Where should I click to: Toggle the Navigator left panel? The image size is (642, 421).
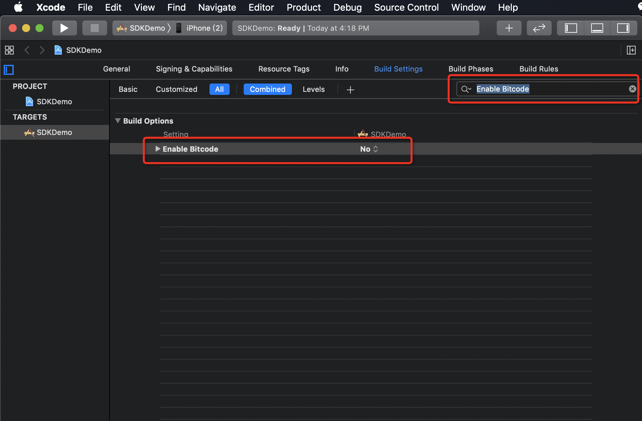(571, 28)
